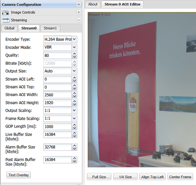Click the Align Top-Left button
The width and height of the screenshot is (196, 185).
(x=152, y=177)
